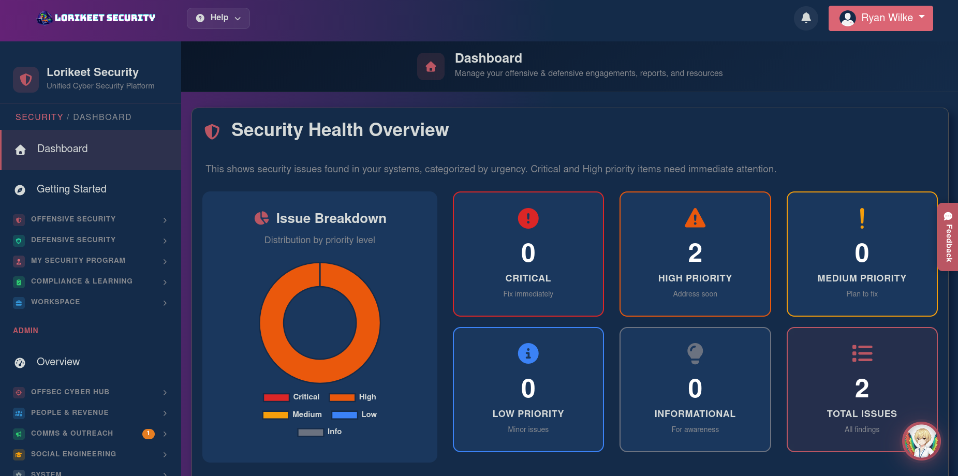The image size is (958, 476).
Task: Click the Informational lightbulb icon
Action: coord(695,354)
